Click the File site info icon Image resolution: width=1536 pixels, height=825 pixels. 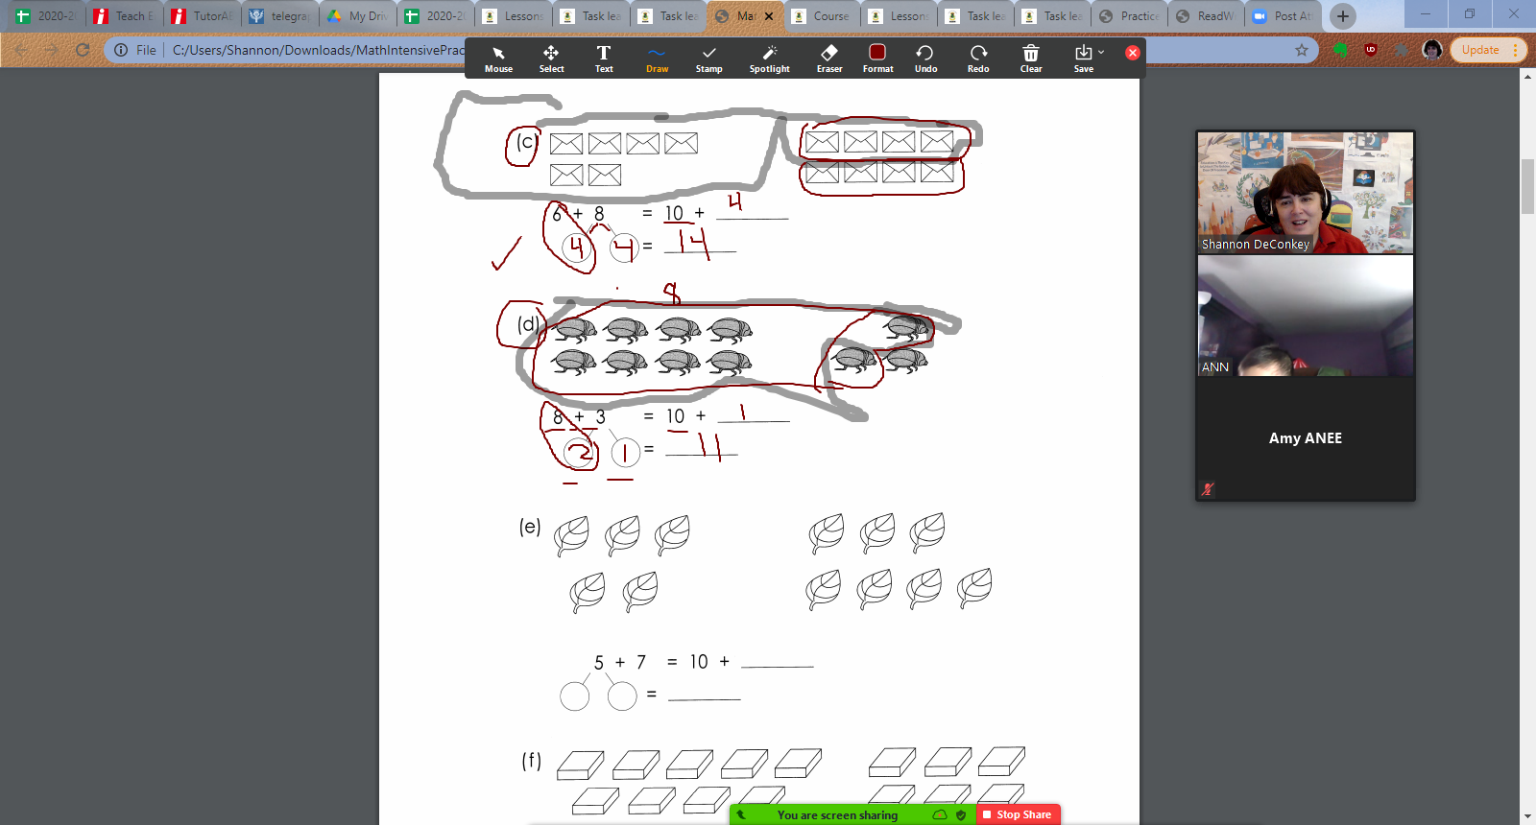121,50
